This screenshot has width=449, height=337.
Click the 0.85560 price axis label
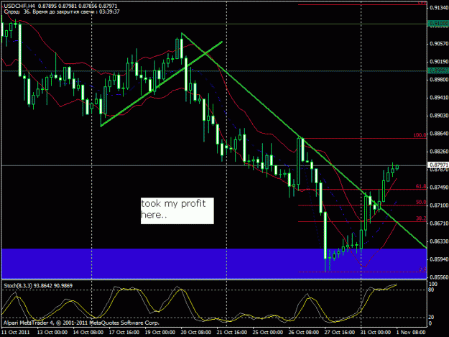(439, 277)
